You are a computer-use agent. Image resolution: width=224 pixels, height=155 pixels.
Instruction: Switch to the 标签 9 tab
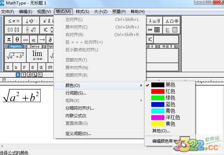(x=167, y=46)
